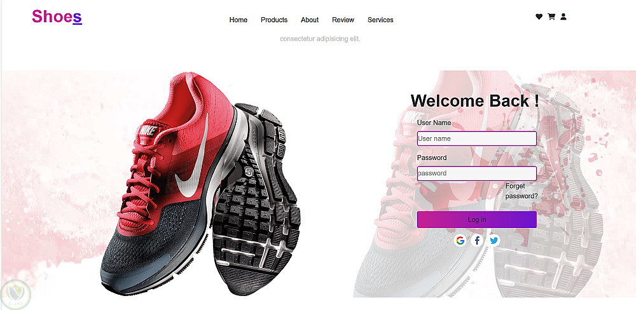Viewport: 636px width, 310px height.
Task: Go to the Home menu item
Action: tap(238, 20)
